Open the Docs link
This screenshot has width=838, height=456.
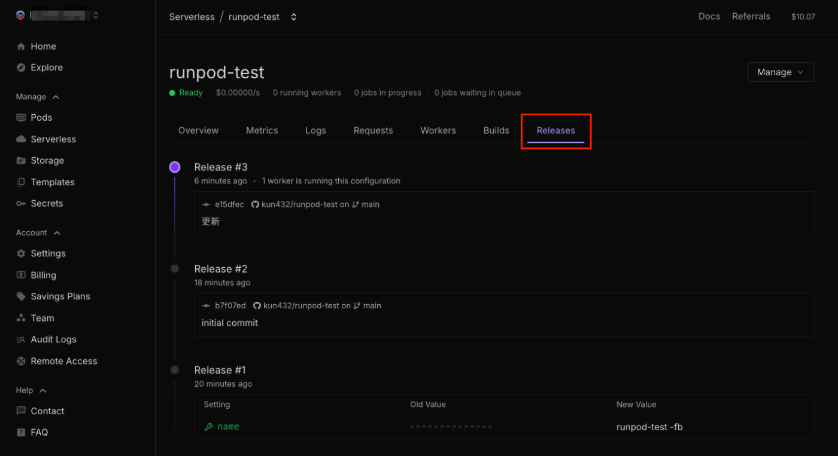(x=709, y=16)
